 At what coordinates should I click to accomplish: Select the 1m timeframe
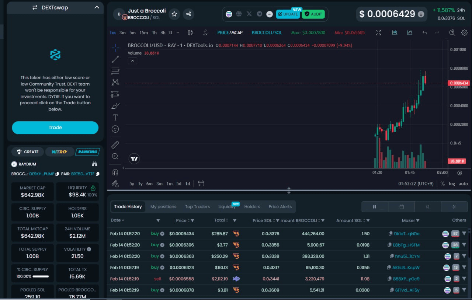(112, 32)
